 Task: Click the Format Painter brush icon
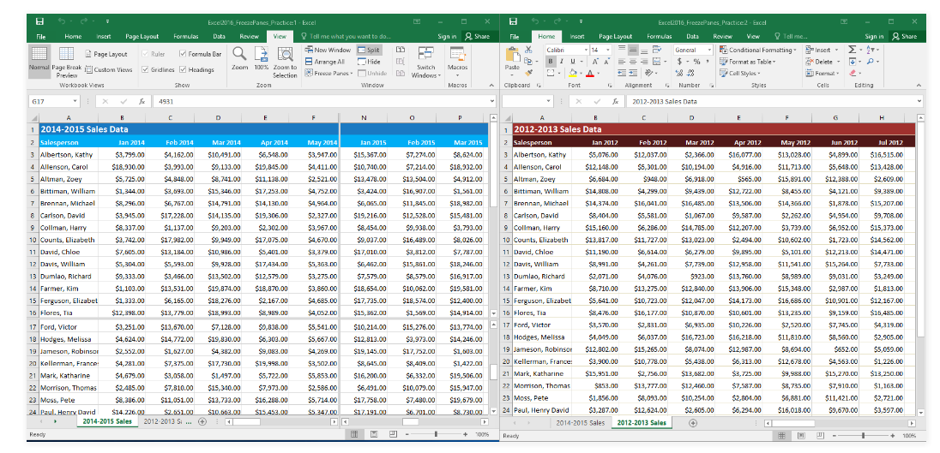click(528, 73)
